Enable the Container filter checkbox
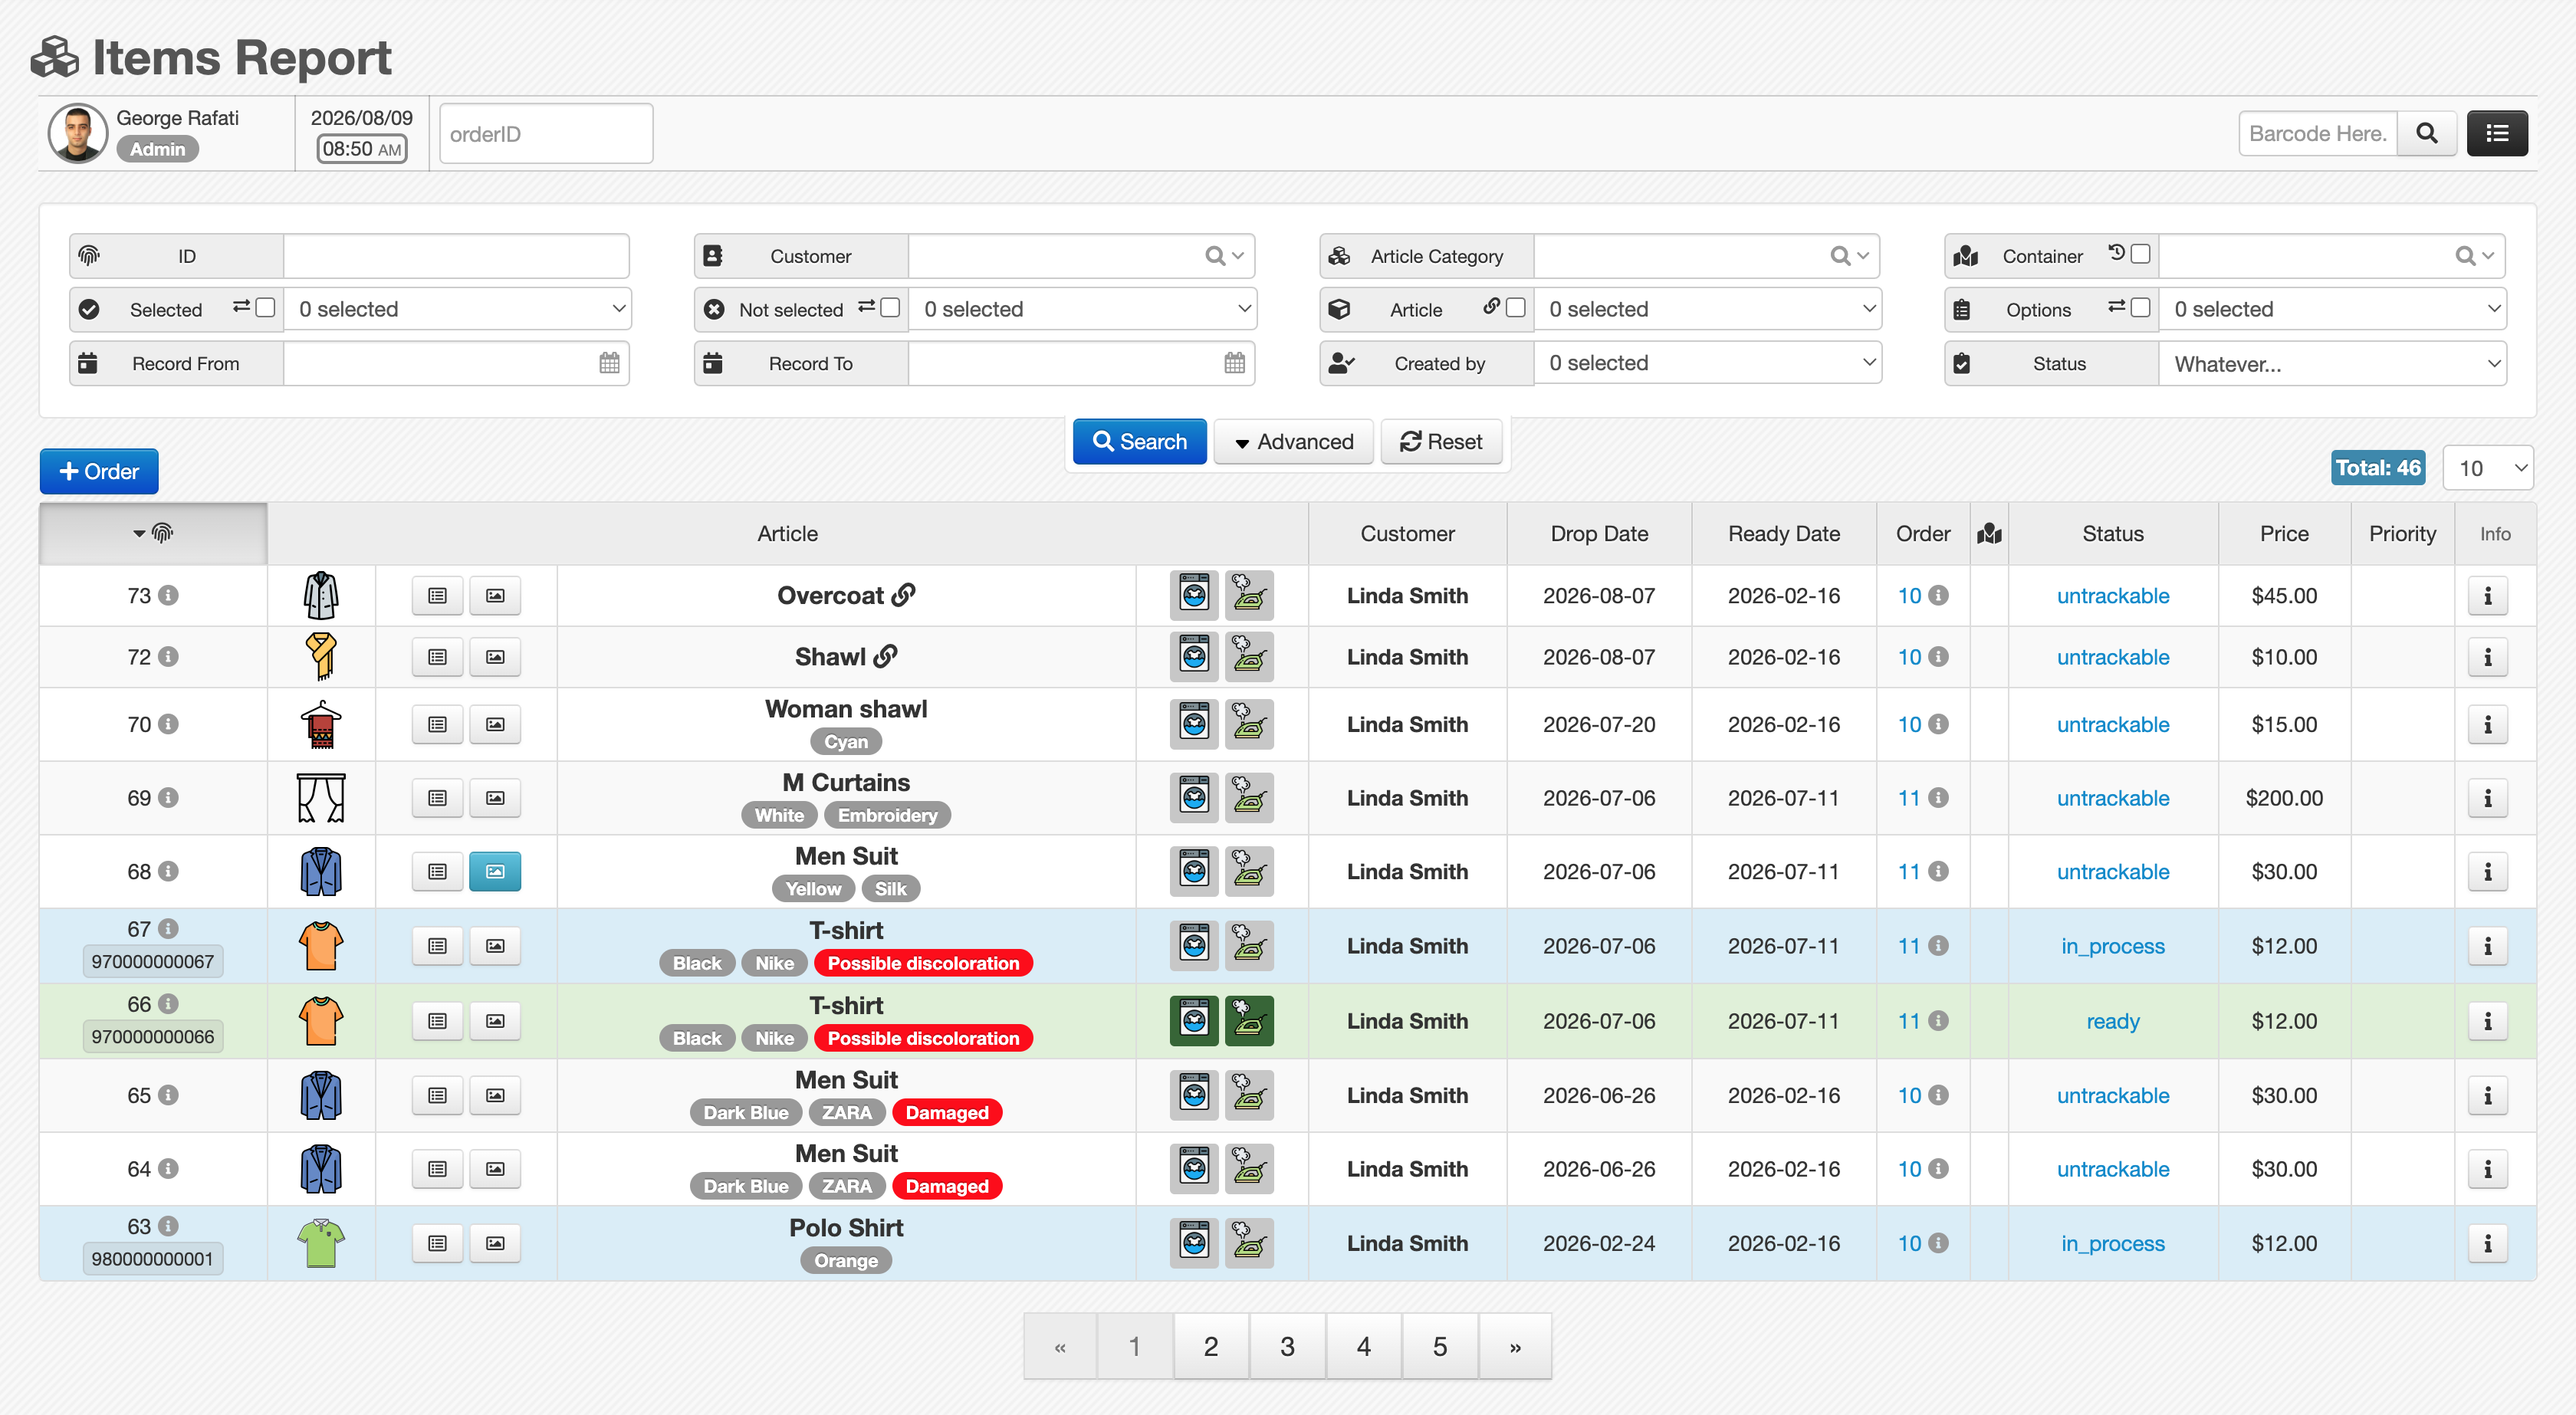Screen dimensions: 2576x1415 click(x=2140, y=254)
